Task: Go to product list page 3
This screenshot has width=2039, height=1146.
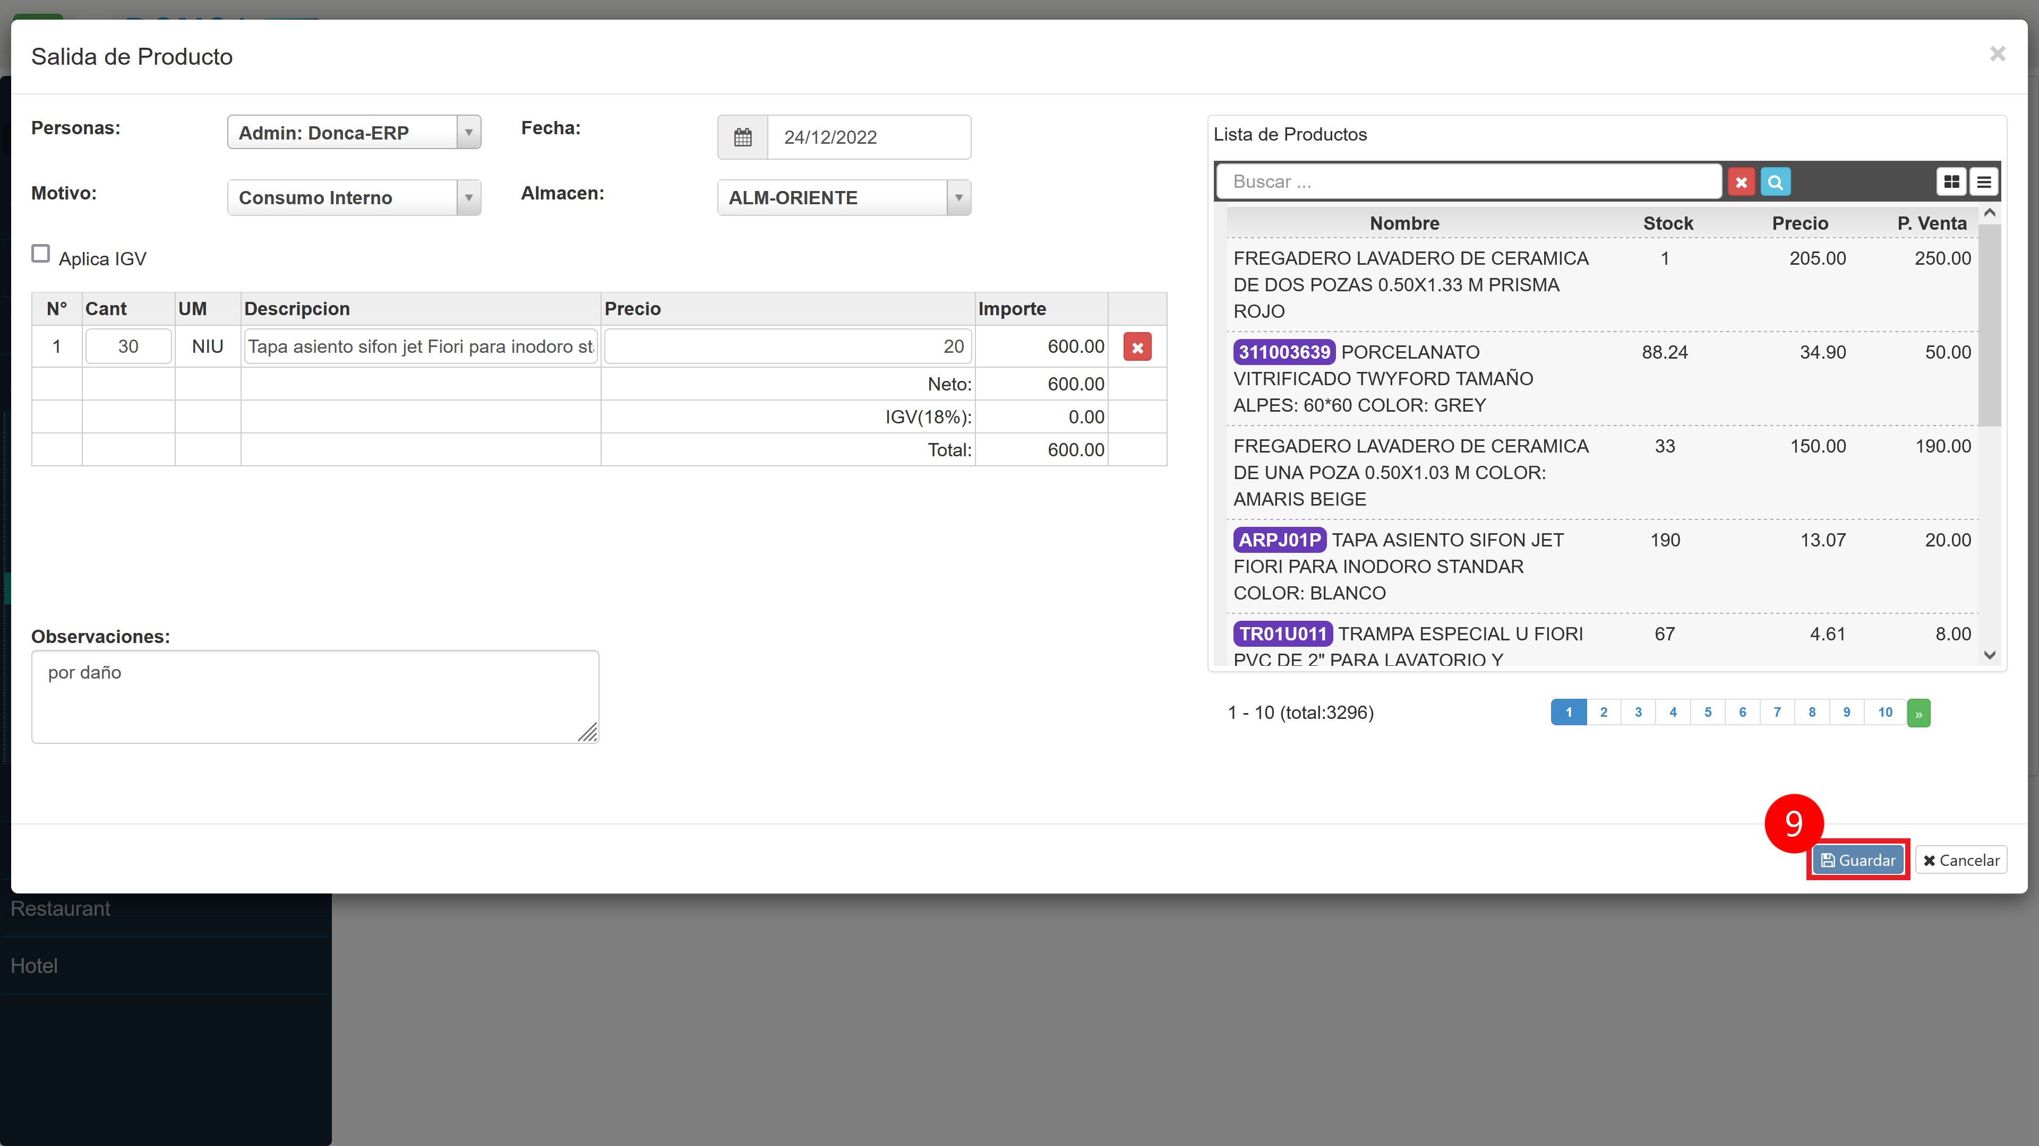Action: click(1639, 713)
